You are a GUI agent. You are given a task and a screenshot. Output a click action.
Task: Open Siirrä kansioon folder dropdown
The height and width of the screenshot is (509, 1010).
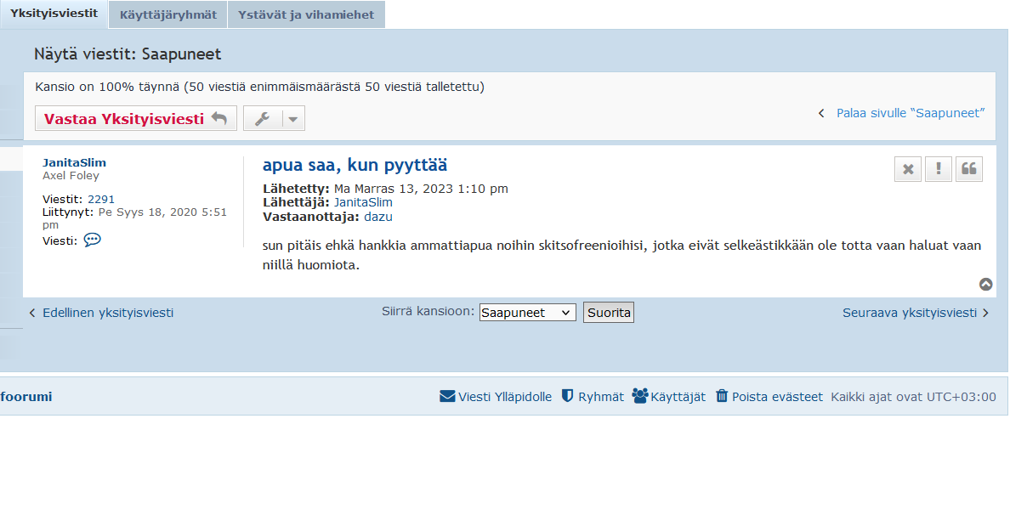pos(528,313)
